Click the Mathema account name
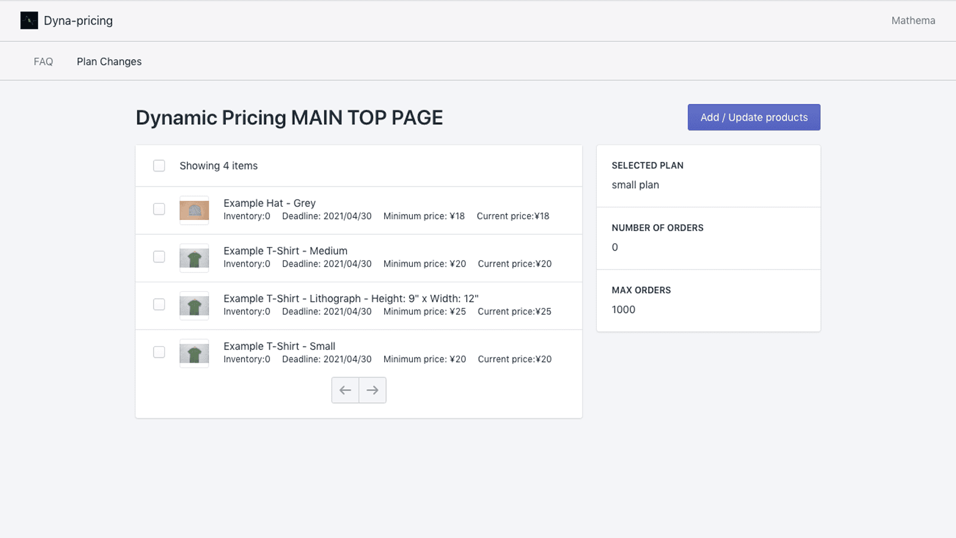 [913, 20]
